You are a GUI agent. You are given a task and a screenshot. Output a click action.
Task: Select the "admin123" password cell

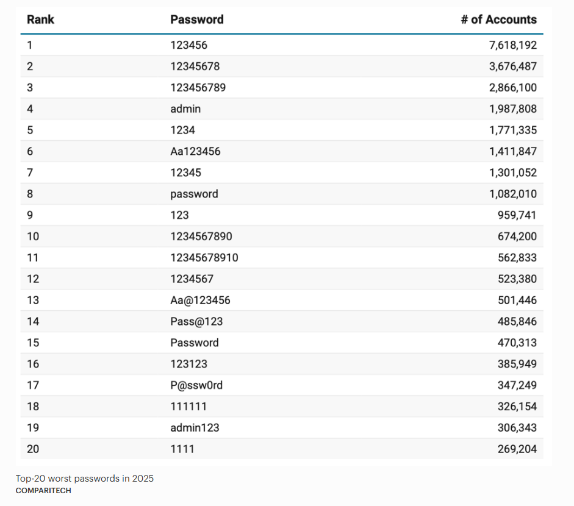click(x=195, y=428)
